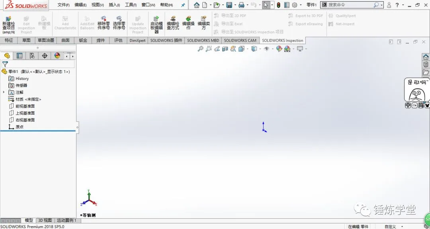The width and height of the screenshot is (430, 229).
Task: Open 编辑检查方式 tool
Action: pos(173,22)
